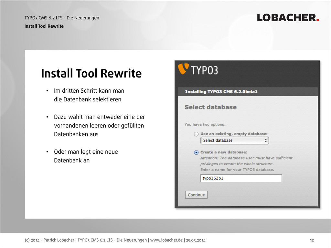This screenshot has height=248, width=331.
Task: Click the footer date 25.03.2014
Action: [x=196, y=240]
